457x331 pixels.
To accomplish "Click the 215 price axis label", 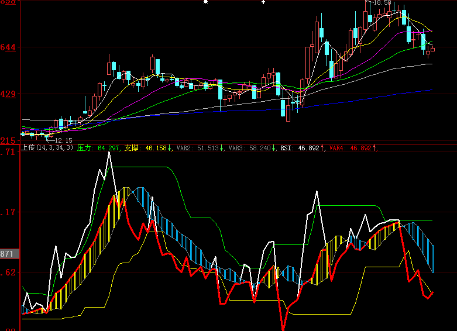I will pyautogui.click(x=8, y=141).
